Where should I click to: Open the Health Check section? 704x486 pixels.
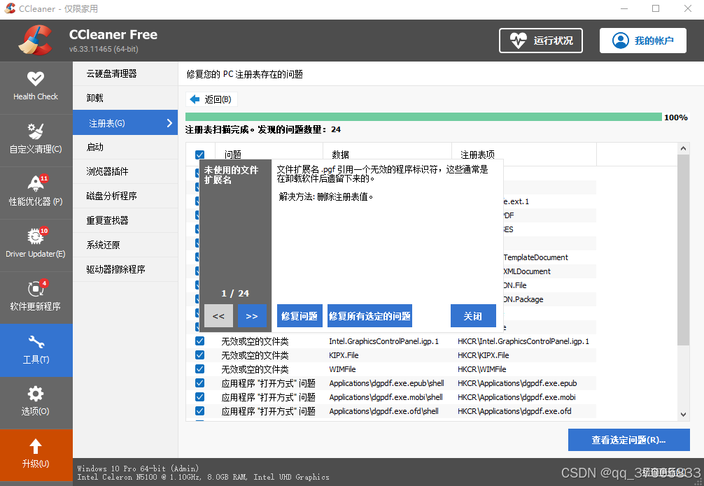36,87
